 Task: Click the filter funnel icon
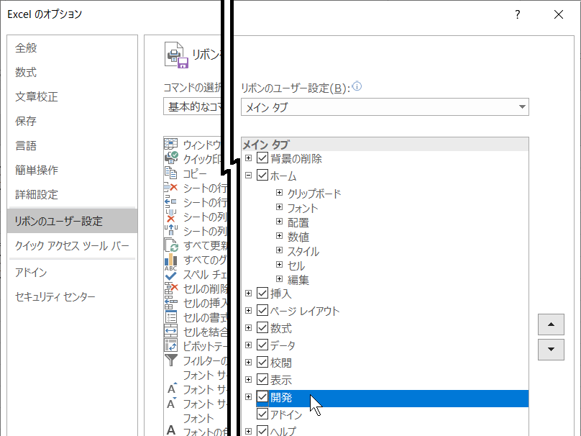(171, 360)
